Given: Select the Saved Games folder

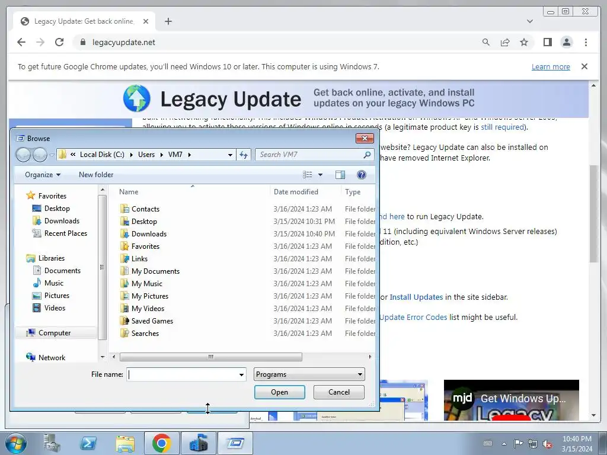Looking at the screenshot, I should 152,321.
